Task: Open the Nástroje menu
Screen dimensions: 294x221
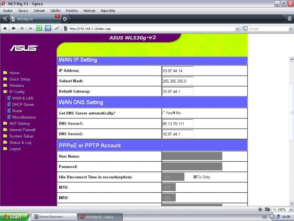Action: 90,11
